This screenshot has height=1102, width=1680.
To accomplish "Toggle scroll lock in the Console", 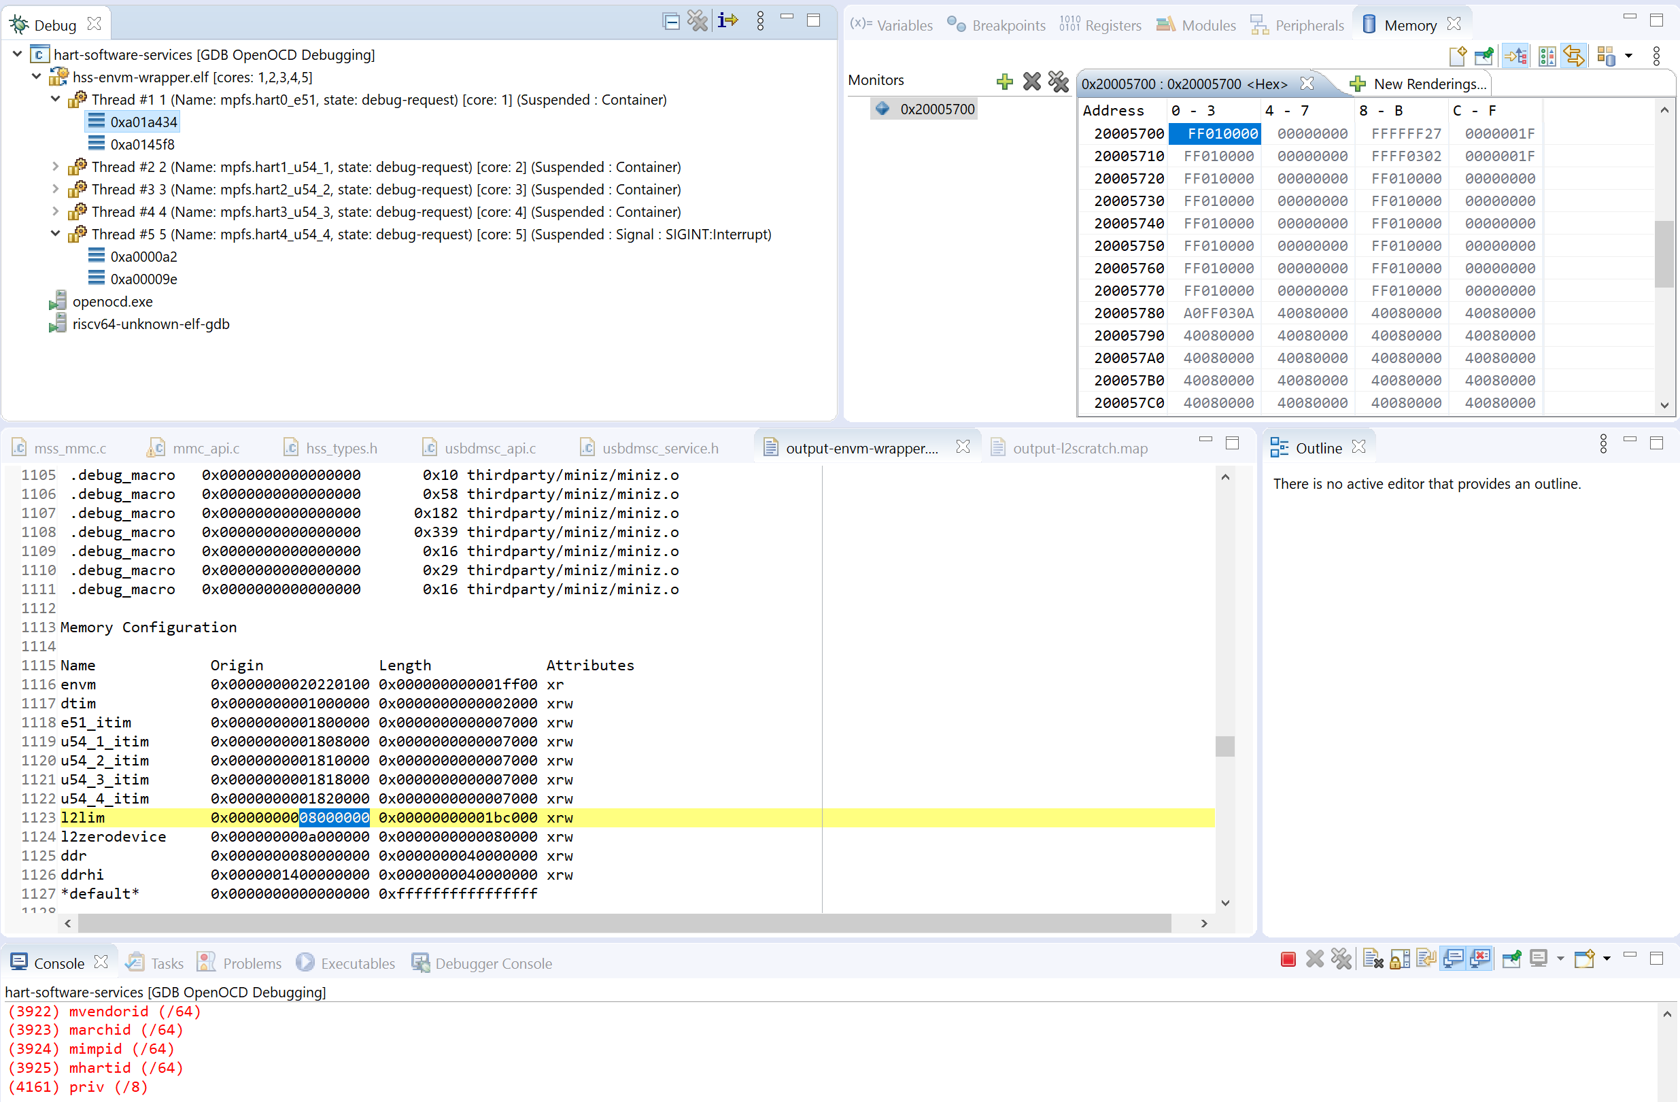I will pos(1401,959).
